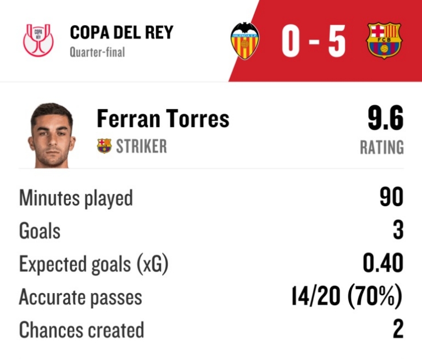This screenshot has width=422, height=359.
Task: Click the 14/20 (70%) passes value
Action: [x=347, y=297]
